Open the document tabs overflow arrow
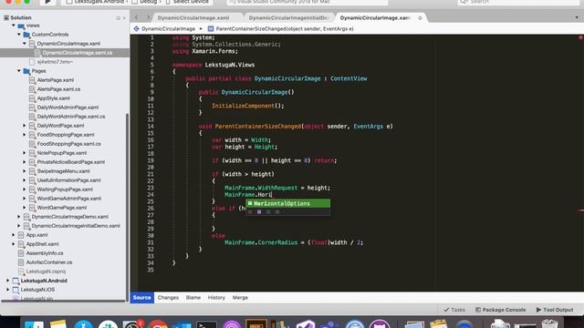This screenshot has height=328, width=584. (577, 17)
